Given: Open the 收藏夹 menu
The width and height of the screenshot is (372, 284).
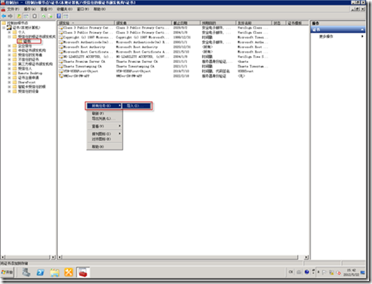Looking at the screenshot, I should [65, 9].
